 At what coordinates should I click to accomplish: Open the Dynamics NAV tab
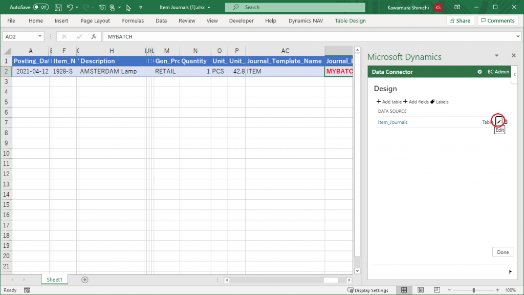click(x=306, y=20)
